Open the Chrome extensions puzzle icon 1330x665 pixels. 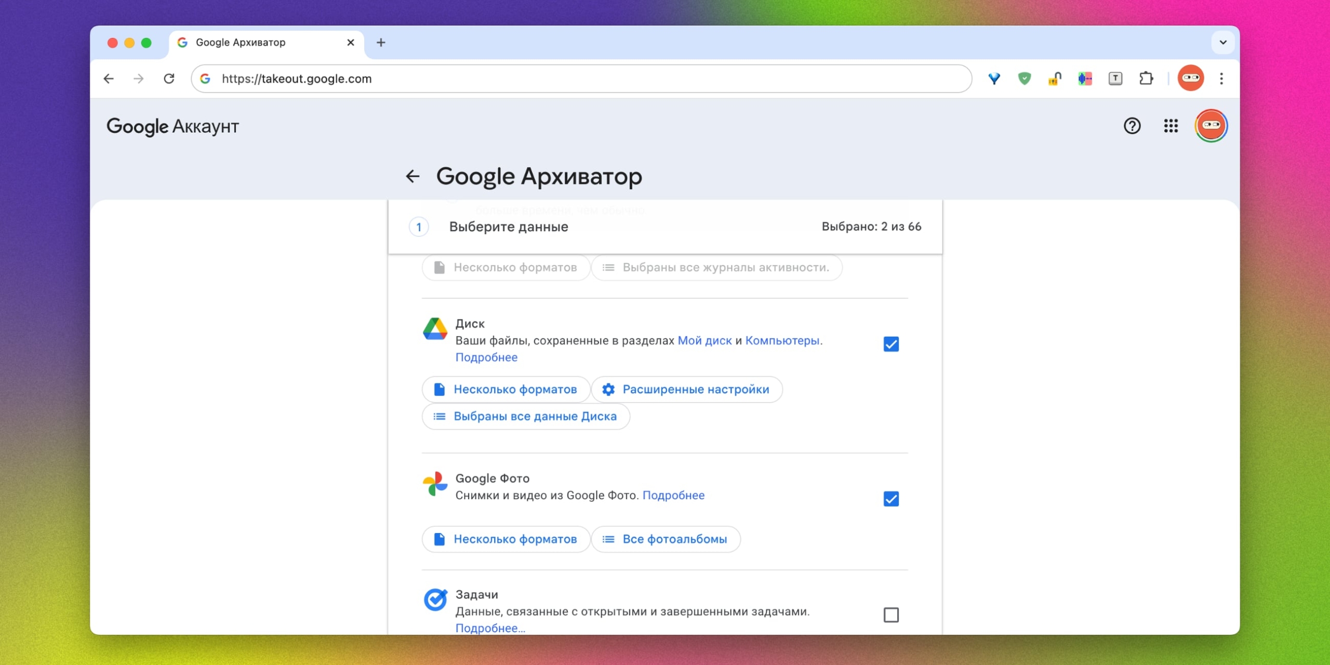(x=1146, y=78)
